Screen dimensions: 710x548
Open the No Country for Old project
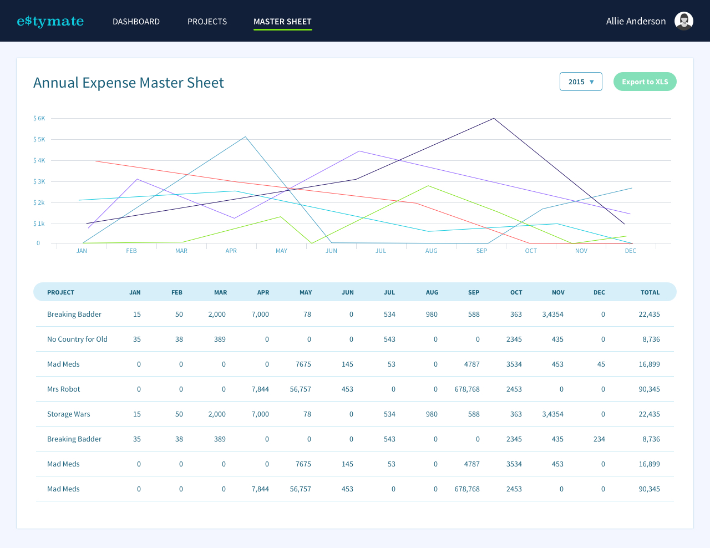click(x=77, y=339)
